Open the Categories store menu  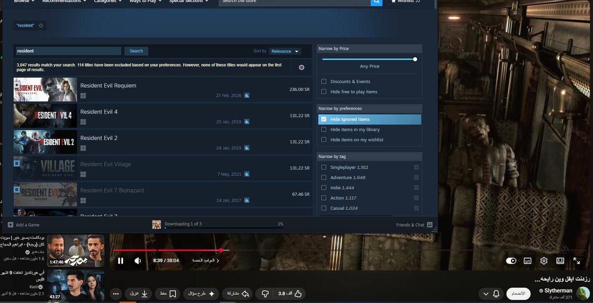108,1
